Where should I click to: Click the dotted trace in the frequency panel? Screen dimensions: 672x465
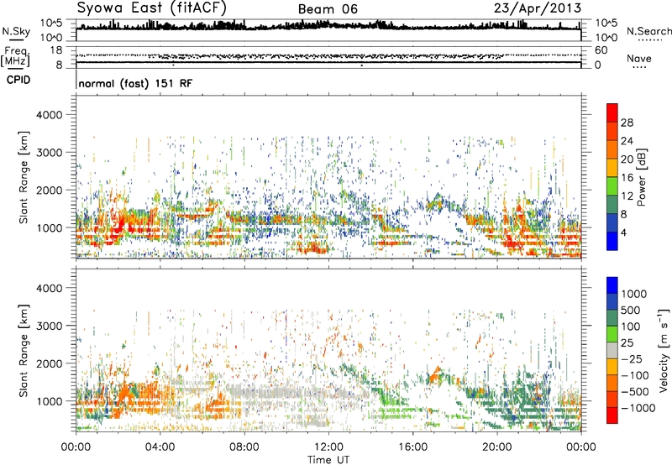pos(328,55)
